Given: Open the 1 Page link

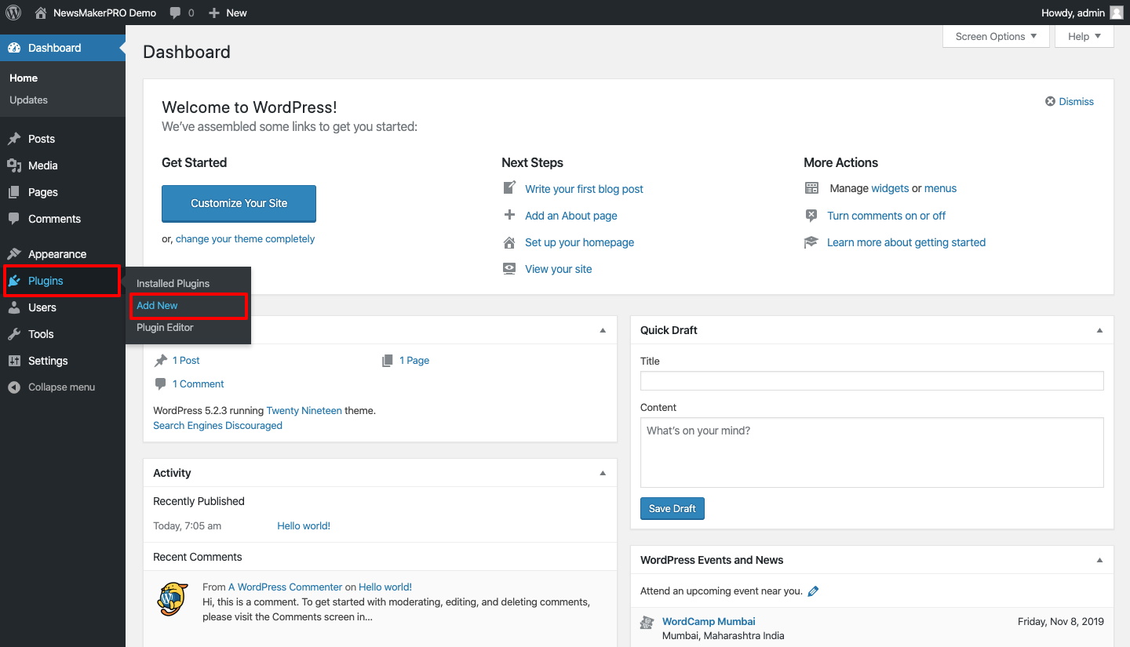Looking at the screenshot, I should 414,361.
